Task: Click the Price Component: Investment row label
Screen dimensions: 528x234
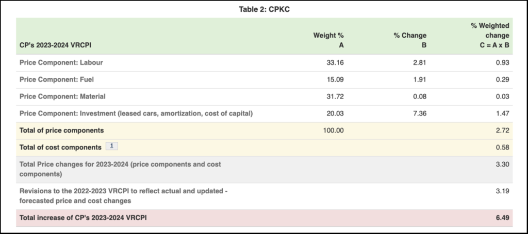Action: click(137, 113)
